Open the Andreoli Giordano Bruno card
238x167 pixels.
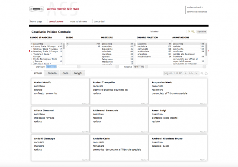point(178,148)
